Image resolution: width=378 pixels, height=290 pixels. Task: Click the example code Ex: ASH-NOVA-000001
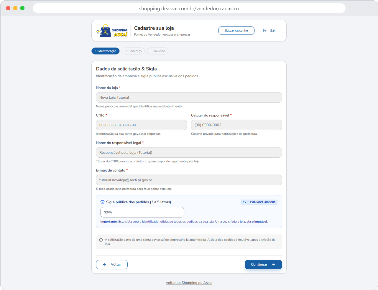point(259,202)
